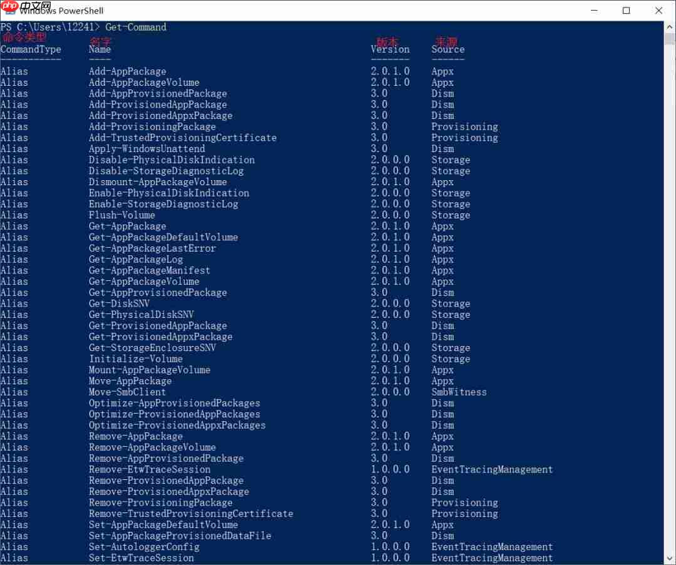Select the Add-AppPackage alias entry
This screenshot has height=565, width=676.
[x=127, y=71]
